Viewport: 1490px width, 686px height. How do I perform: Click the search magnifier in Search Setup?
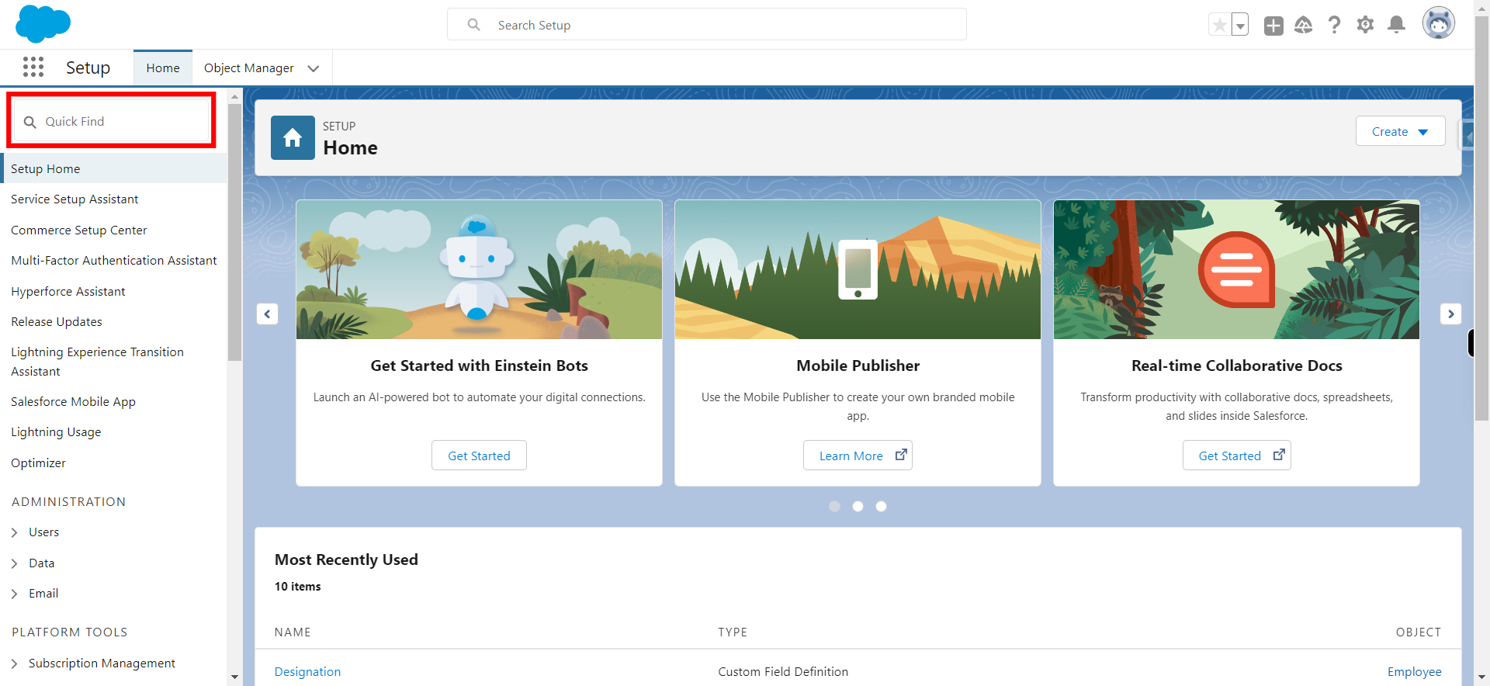(x=474, y=25)
